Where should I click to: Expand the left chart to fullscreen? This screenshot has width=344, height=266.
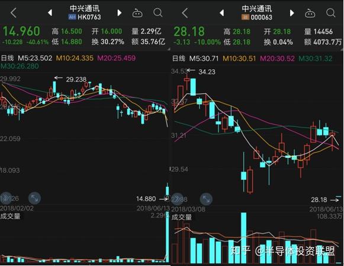pyautogui.click(x=35, y=198)
